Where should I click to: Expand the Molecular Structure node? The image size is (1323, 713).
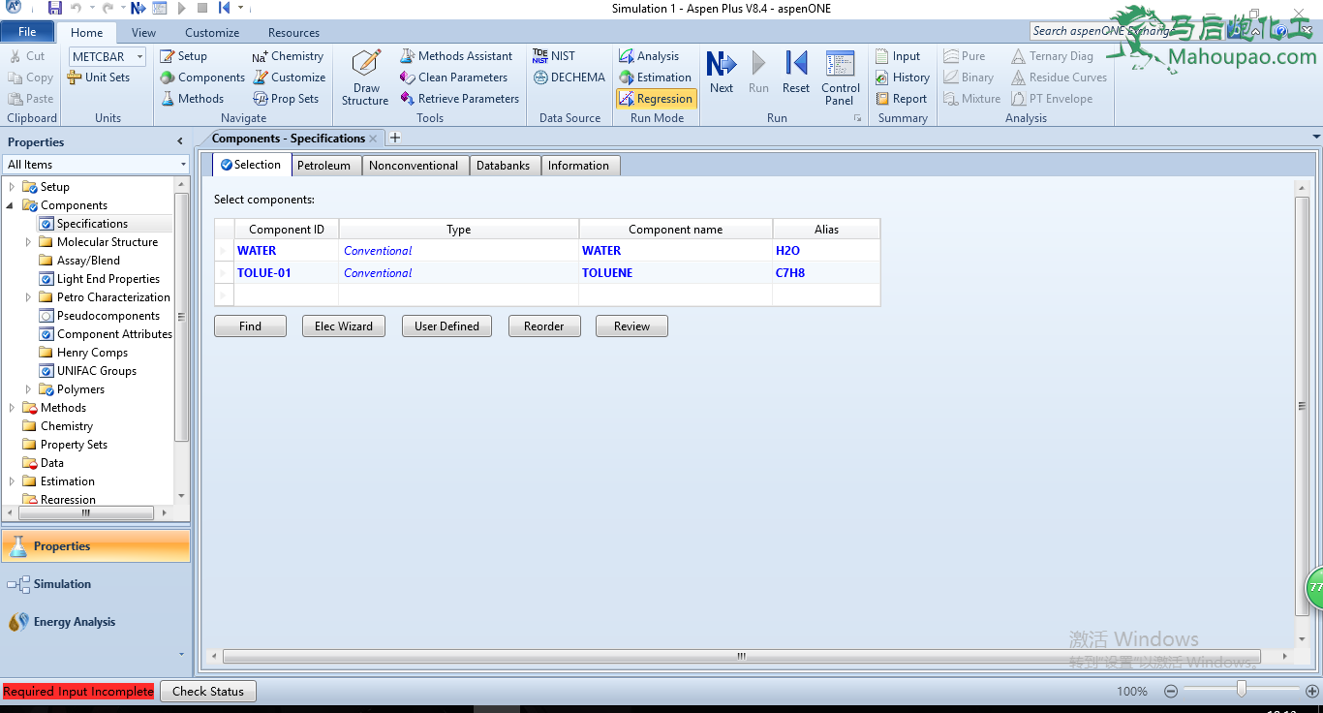point(28,242)
